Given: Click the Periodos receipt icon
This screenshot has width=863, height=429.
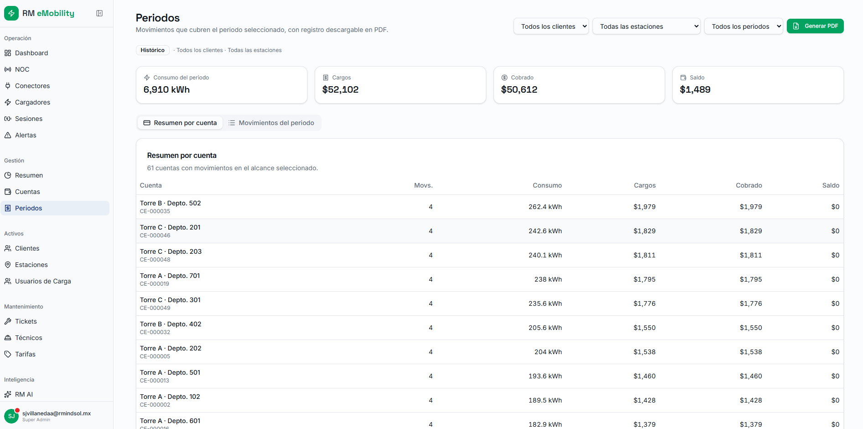Looking at the screenshot, I should [8, 208].
